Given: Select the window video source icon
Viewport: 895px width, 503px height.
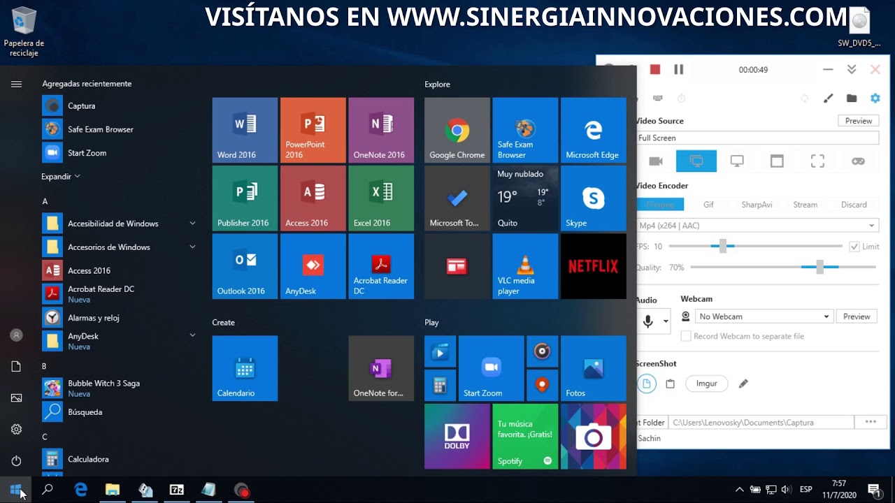Looking at the screenshot, I should 777,161.
